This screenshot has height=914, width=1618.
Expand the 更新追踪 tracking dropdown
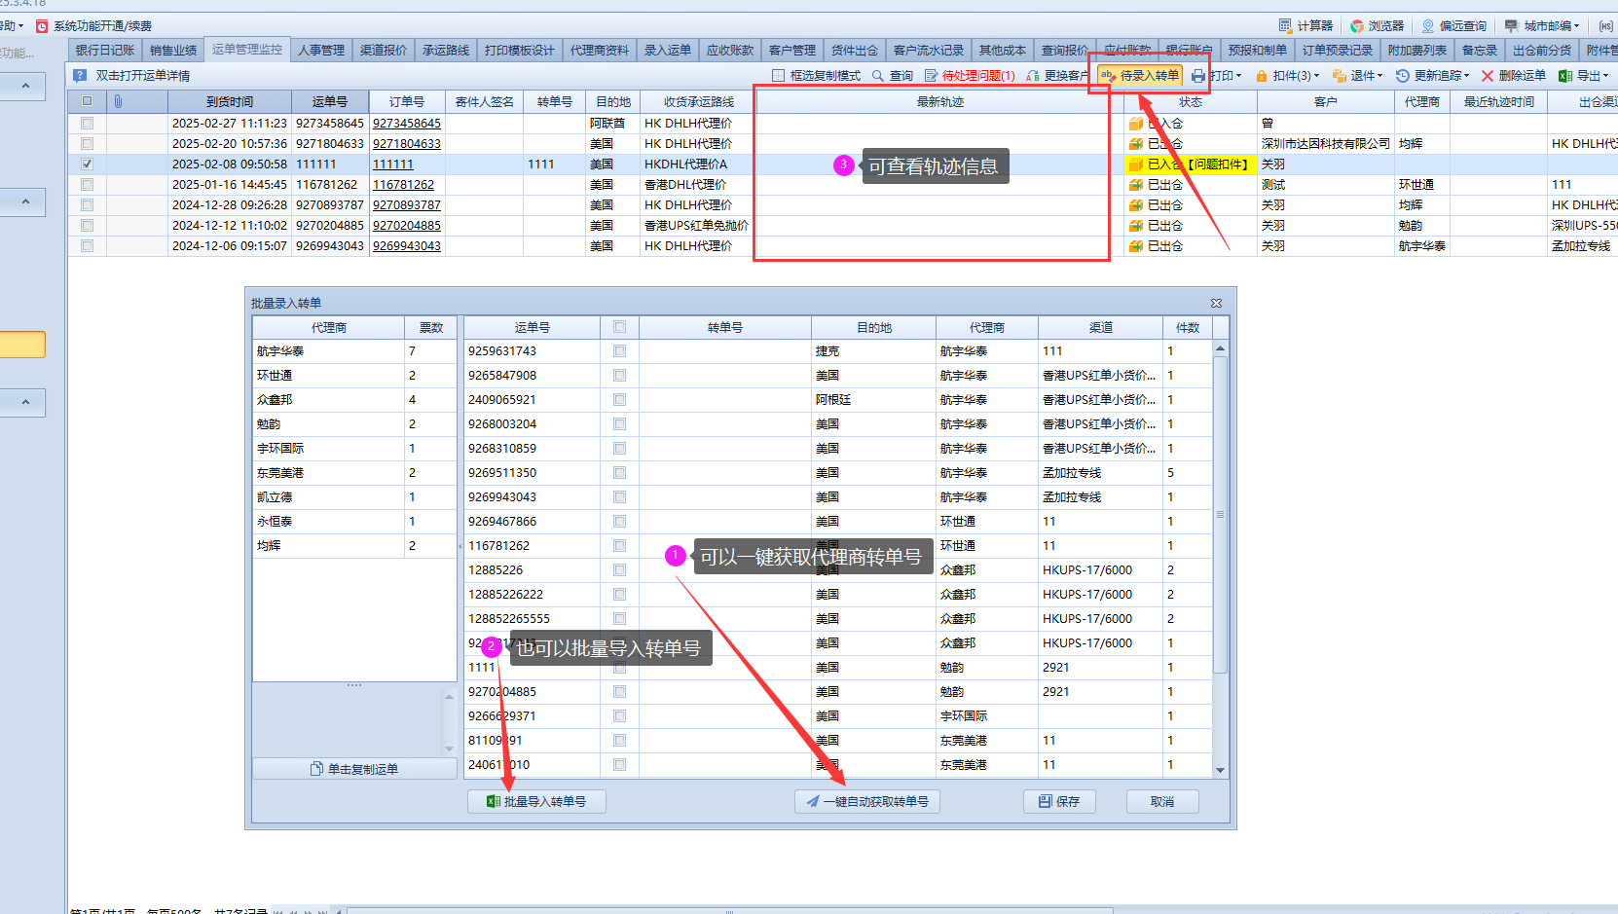(1431, 76)
